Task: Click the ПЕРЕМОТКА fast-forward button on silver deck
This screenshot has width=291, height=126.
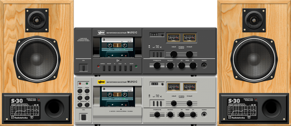Action: pyautogui.click(x=87, y=105)
